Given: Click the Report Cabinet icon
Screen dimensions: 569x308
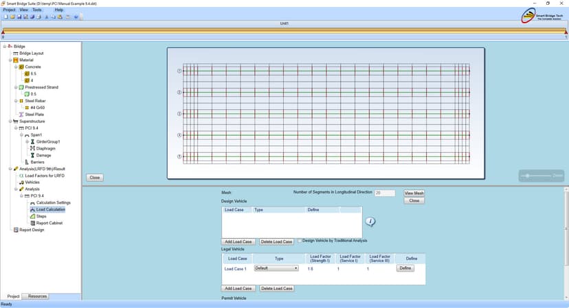Looking at the screenshot, I should click(x=33, y=223).
